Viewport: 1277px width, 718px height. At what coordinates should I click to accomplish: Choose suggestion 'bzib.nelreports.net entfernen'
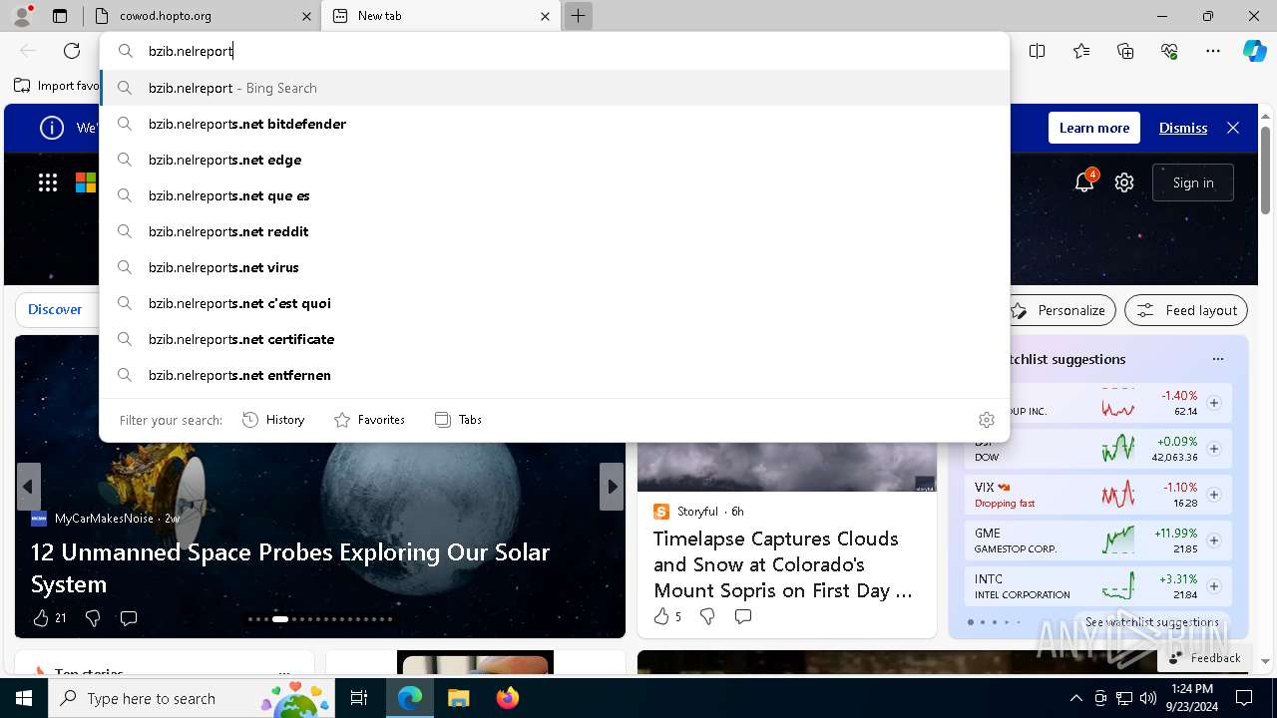555,375
